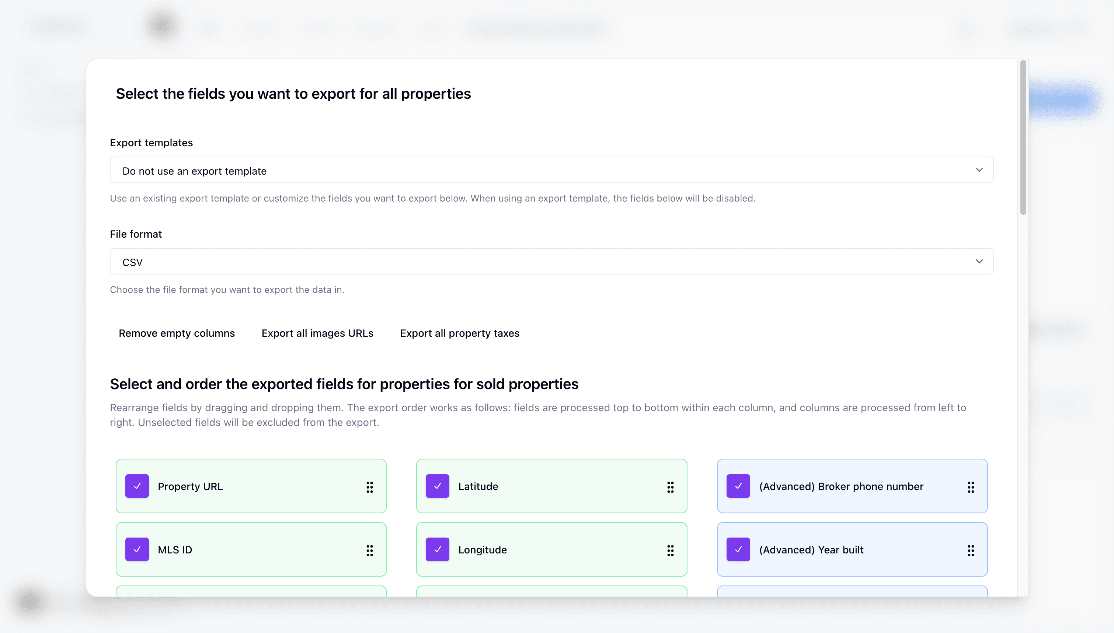
Task: Uncheck the Property URL checkbox
Action: point(137,486)
